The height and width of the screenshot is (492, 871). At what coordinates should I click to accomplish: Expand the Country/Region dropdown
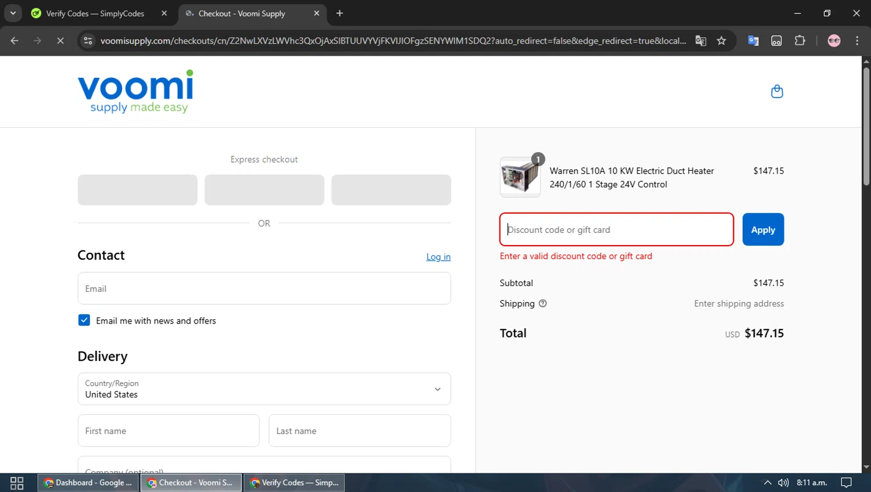[264, 389]
